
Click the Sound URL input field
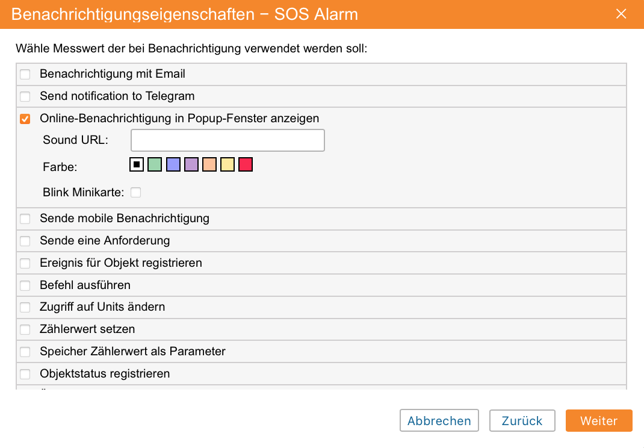tap(228, 140)
